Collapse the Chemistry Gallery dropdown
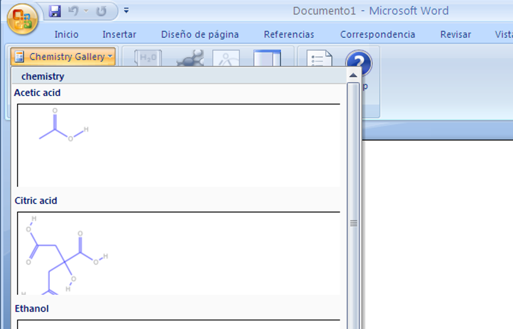The height and width of the screenshot is (329, 513). click(x=63, y=57)
